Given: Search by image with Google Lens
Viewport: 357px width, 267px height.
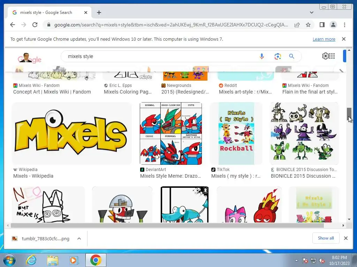Looking at the screenshot, I should (278, 56).
